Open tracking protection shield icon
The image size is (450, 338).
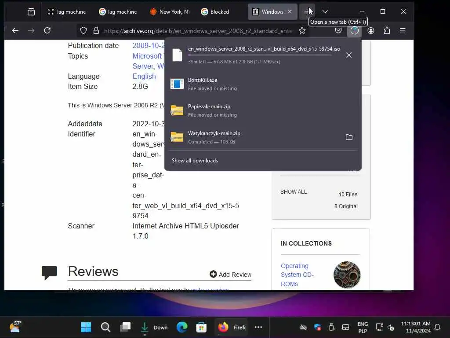pyautogui.click(x=83, y=30)
